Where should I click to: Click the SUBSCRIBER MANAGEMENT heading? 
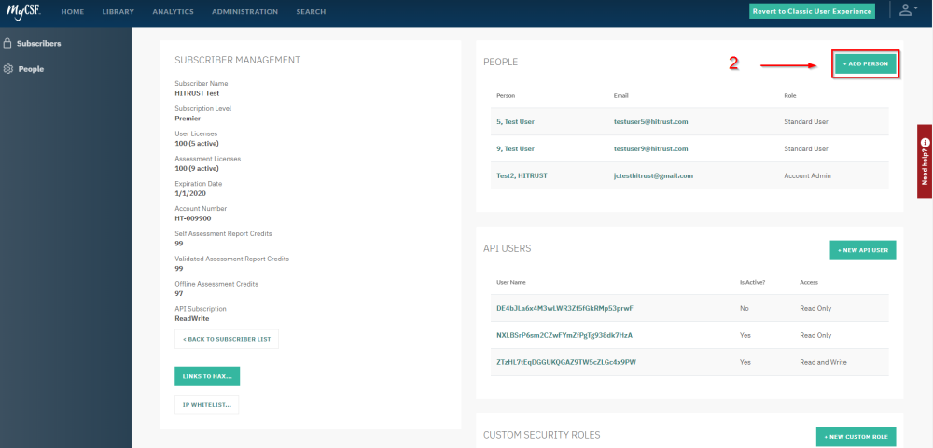pos(237,60)
